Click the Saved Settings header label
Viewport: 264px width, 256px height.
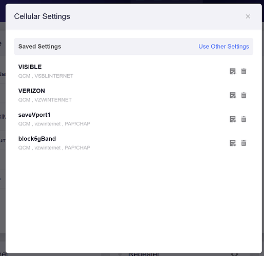[39, 47]
